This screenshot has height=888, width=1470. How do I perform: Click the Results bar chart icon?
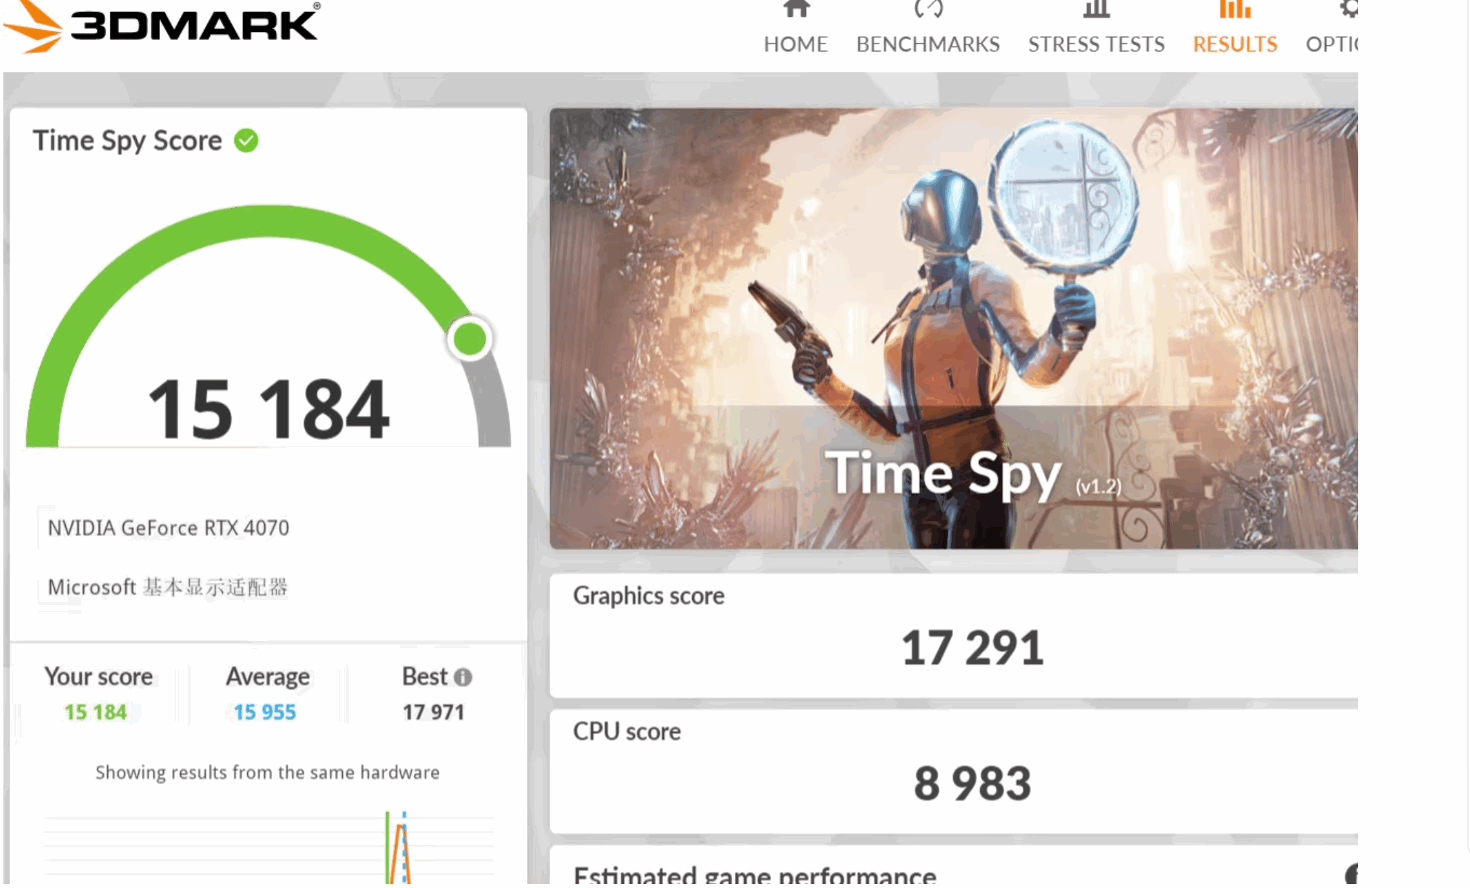(1235, 9)
